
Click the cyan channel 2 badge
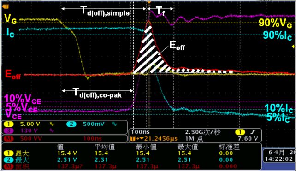71,124
